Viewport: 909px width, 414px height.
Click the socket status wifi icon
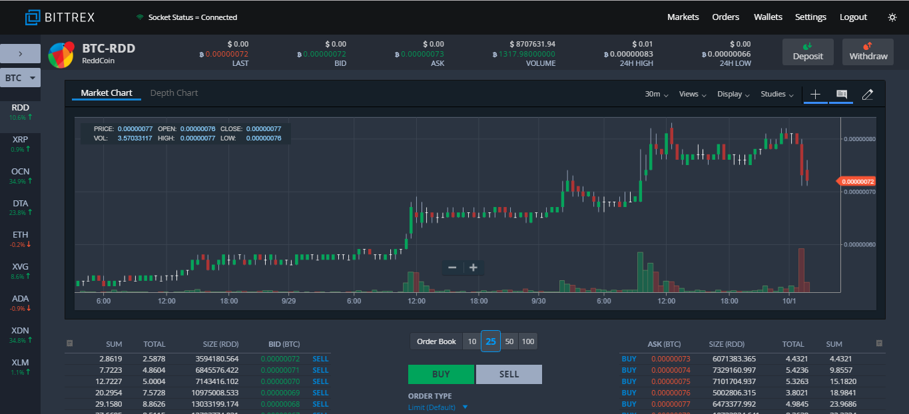tap(140, 17)
